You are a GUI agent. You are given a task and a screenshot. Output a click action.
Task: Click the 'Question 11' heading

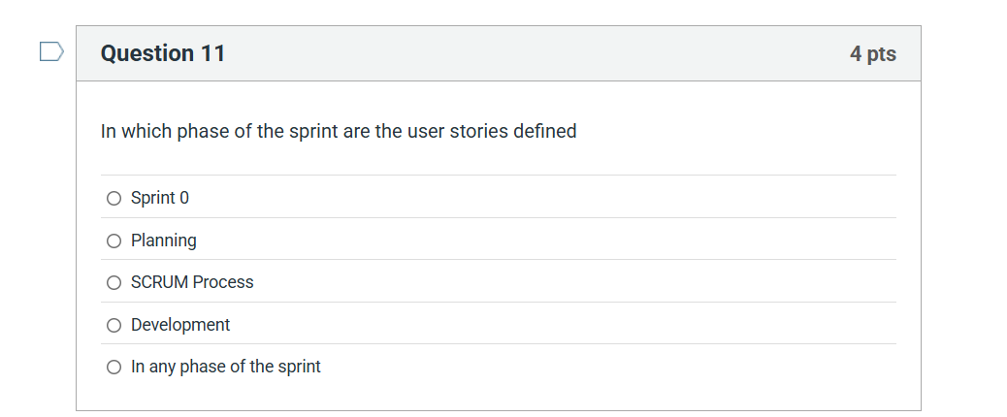(x=163, y=53)
